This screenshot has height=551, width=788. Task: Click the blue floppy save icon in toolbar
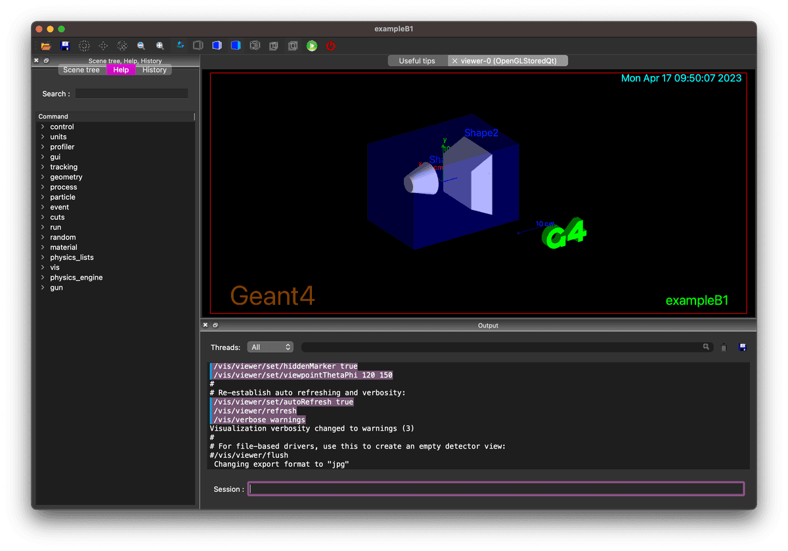pyautogui.click(x=65, y=46)
